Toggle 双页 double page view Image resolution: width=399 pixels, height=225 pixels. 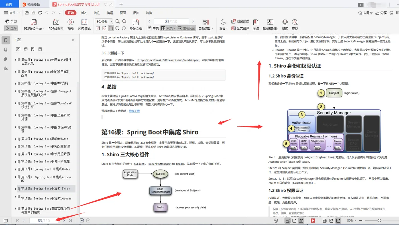[x=168, y=28]
